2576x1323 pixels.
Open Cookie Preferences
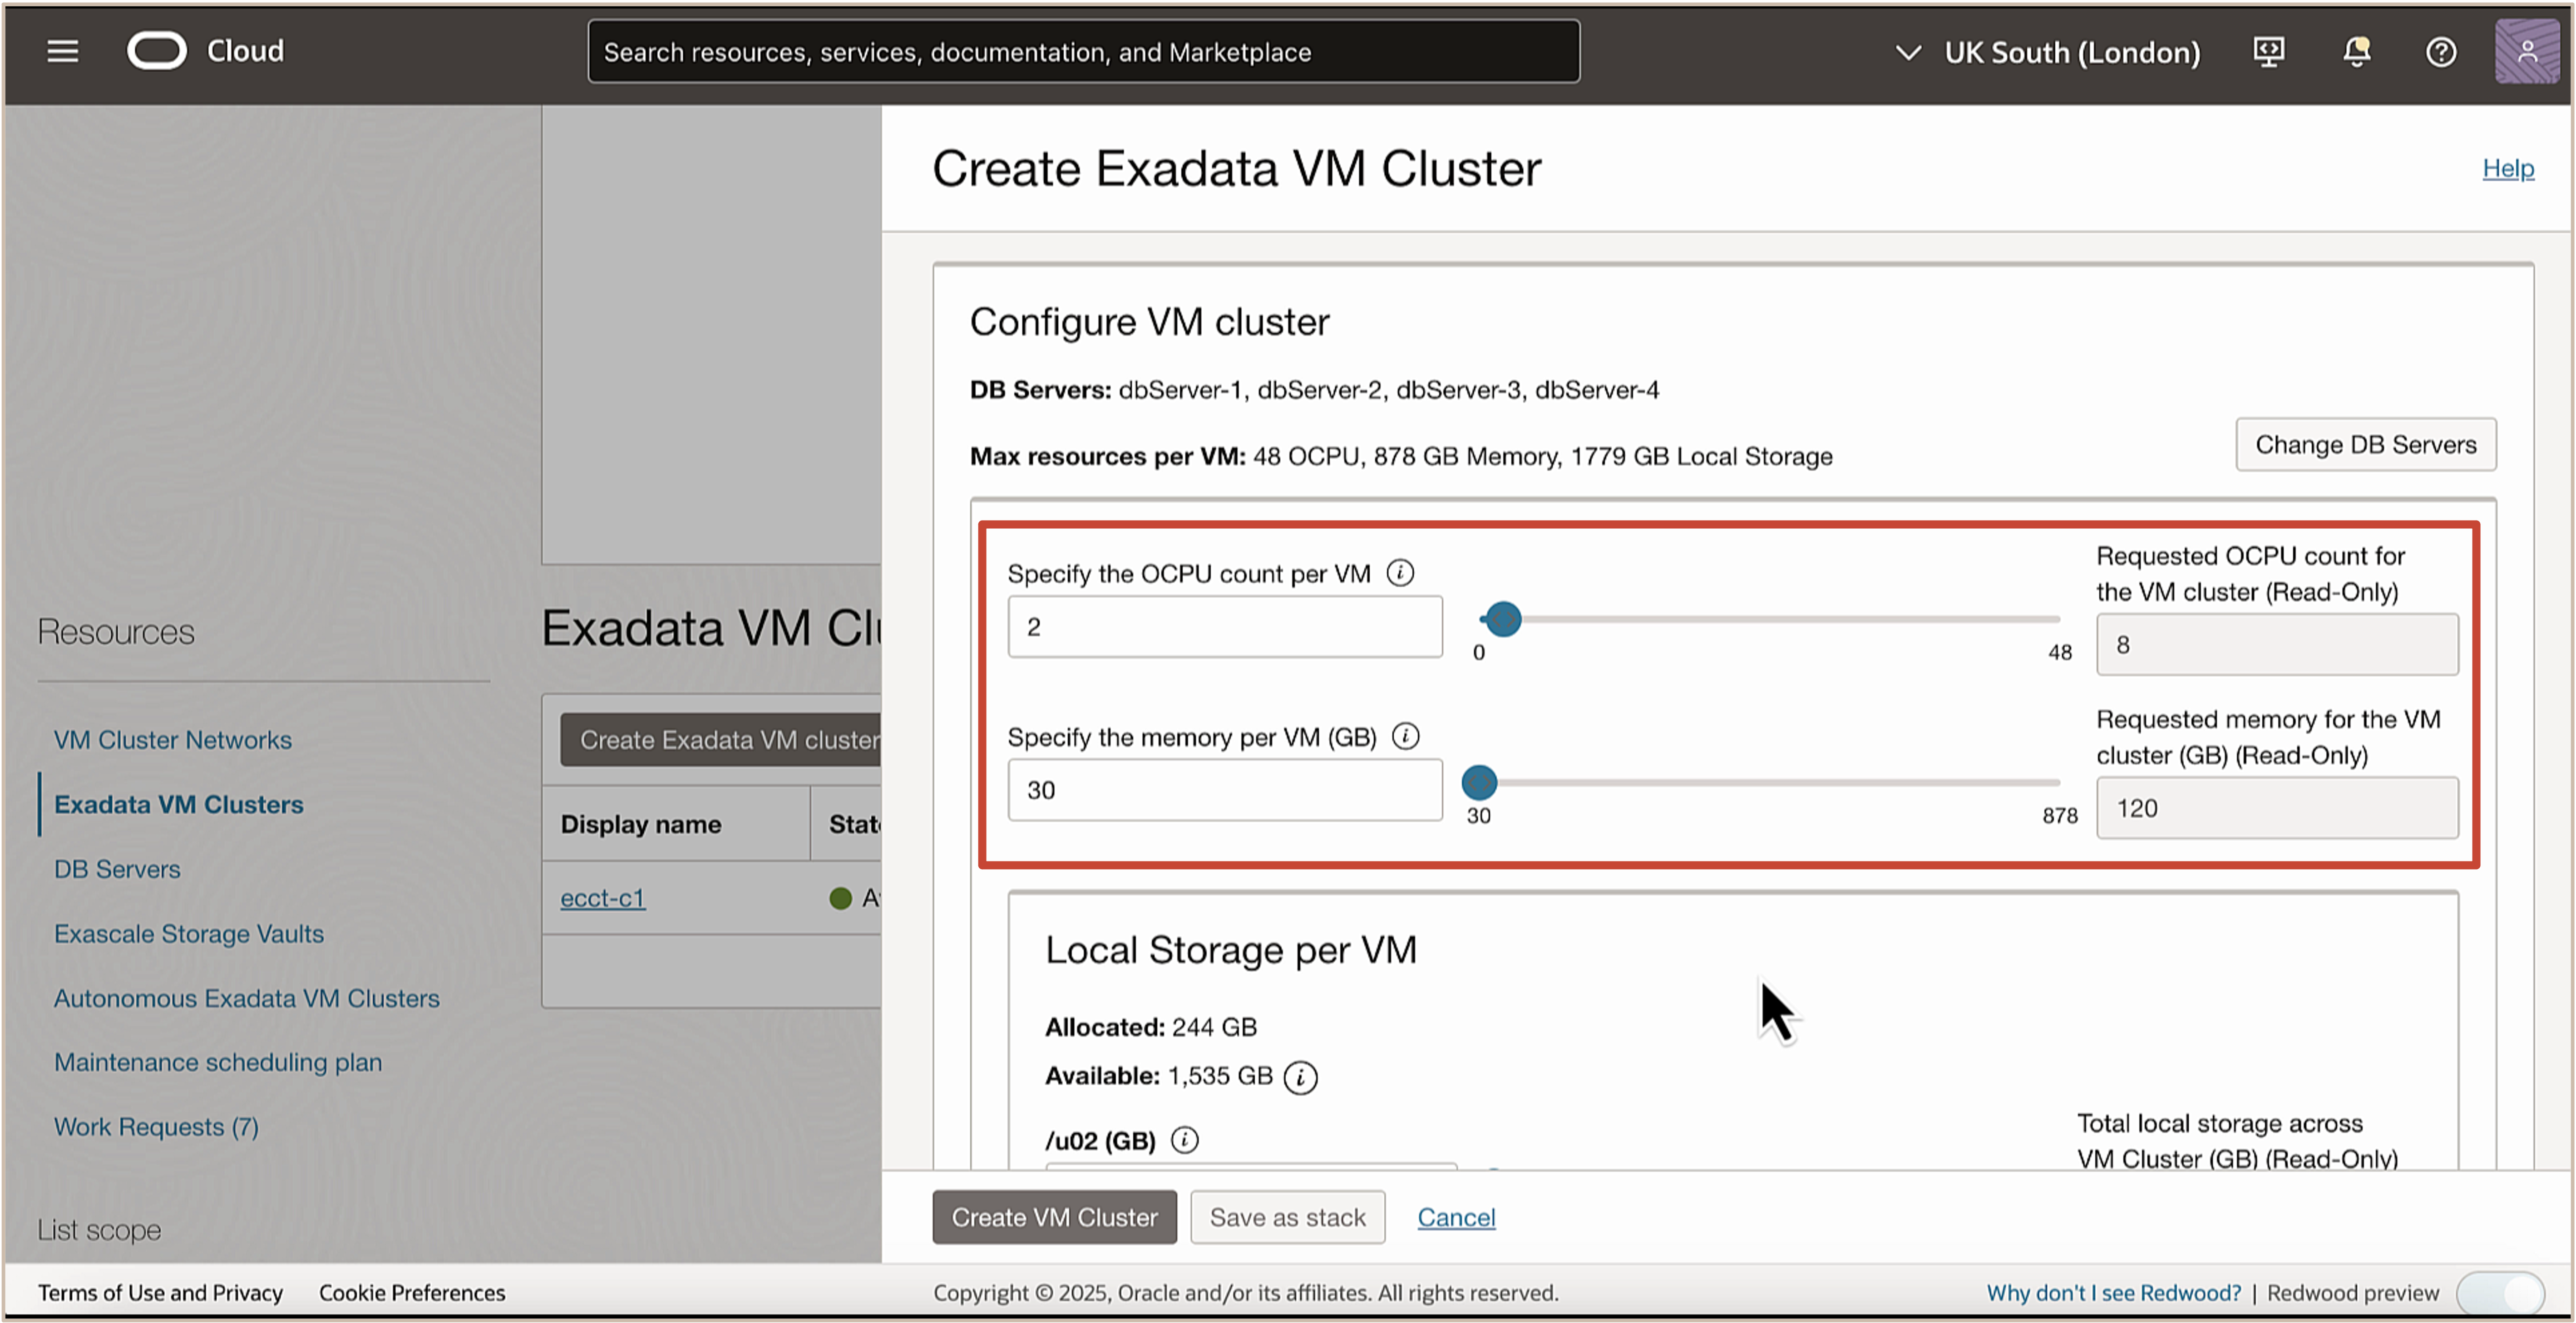(412, 1293)
